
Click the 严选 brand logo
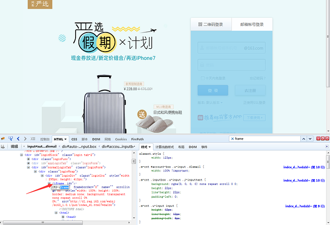tap(40, 4)
